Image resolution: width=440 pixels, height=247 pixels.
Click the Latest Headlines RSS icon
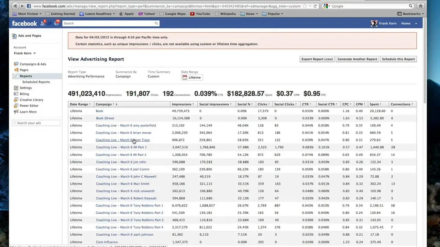click(x=81, y=14)
